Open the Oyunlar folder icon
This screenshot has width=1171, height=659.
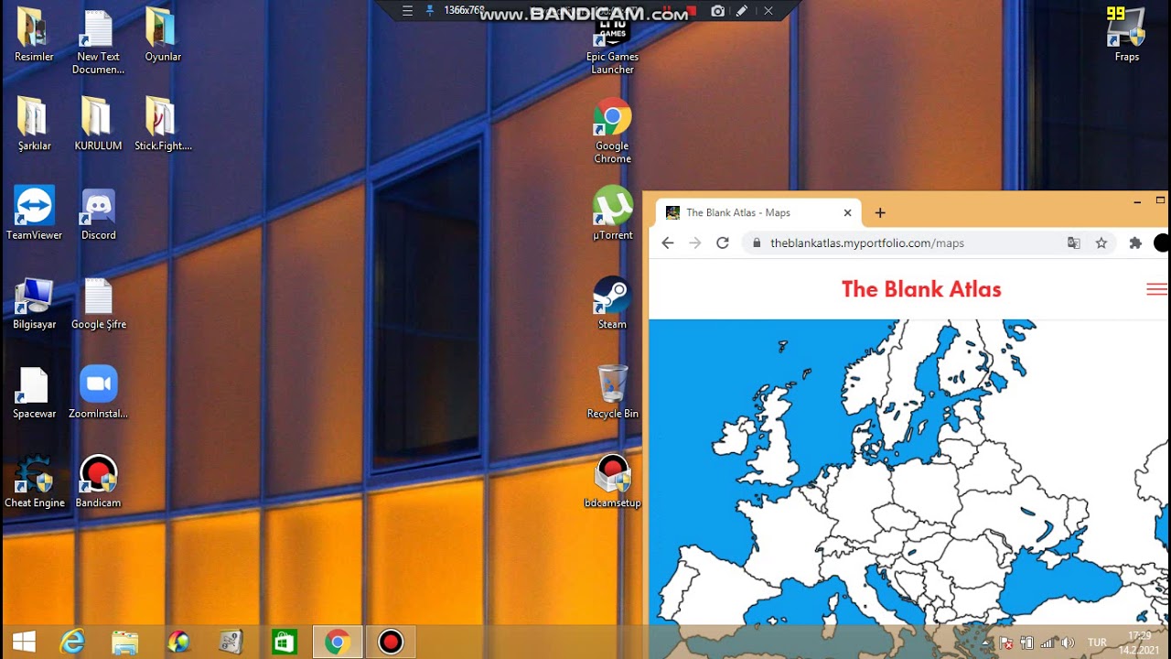click(x=162, y=35)
